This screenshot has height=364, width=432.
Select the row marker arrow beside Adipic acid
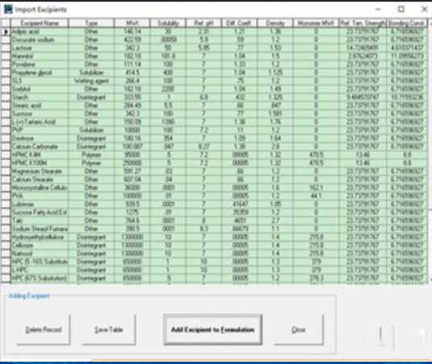pos(6,31)
